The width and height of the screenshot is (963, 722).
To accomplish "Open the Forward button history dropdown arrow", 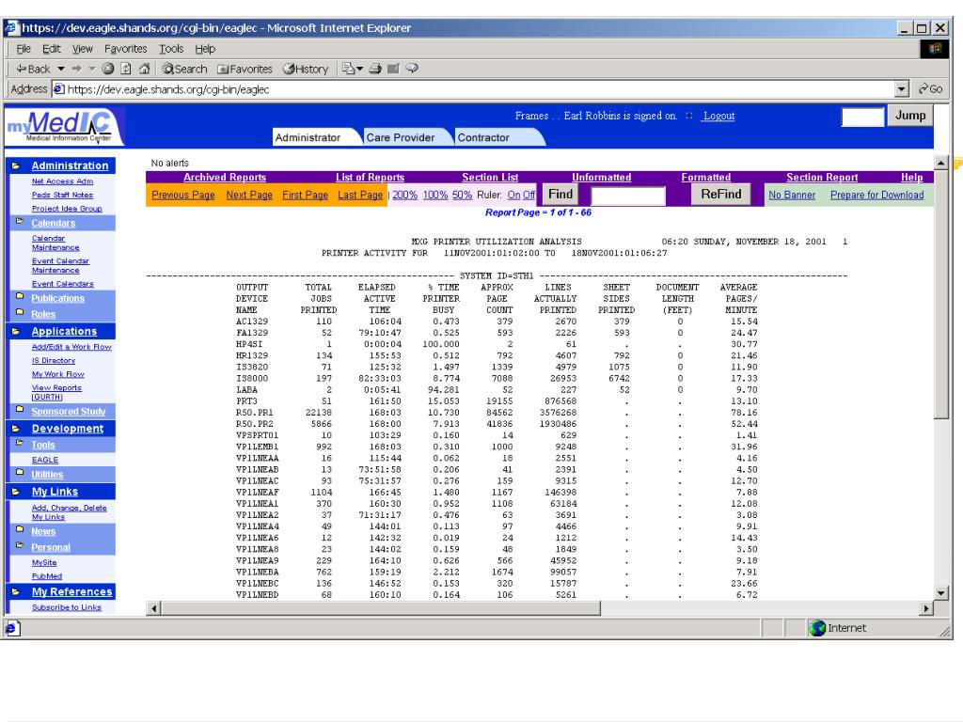I will (92, 69).
